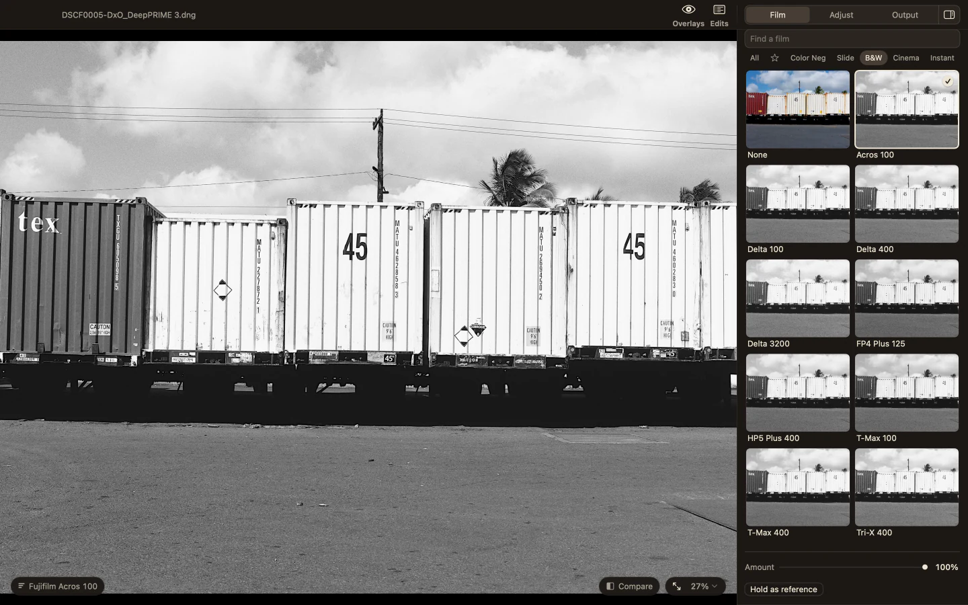
Task: Open the 27% zoom level dropdown
Action: point(704,586)
